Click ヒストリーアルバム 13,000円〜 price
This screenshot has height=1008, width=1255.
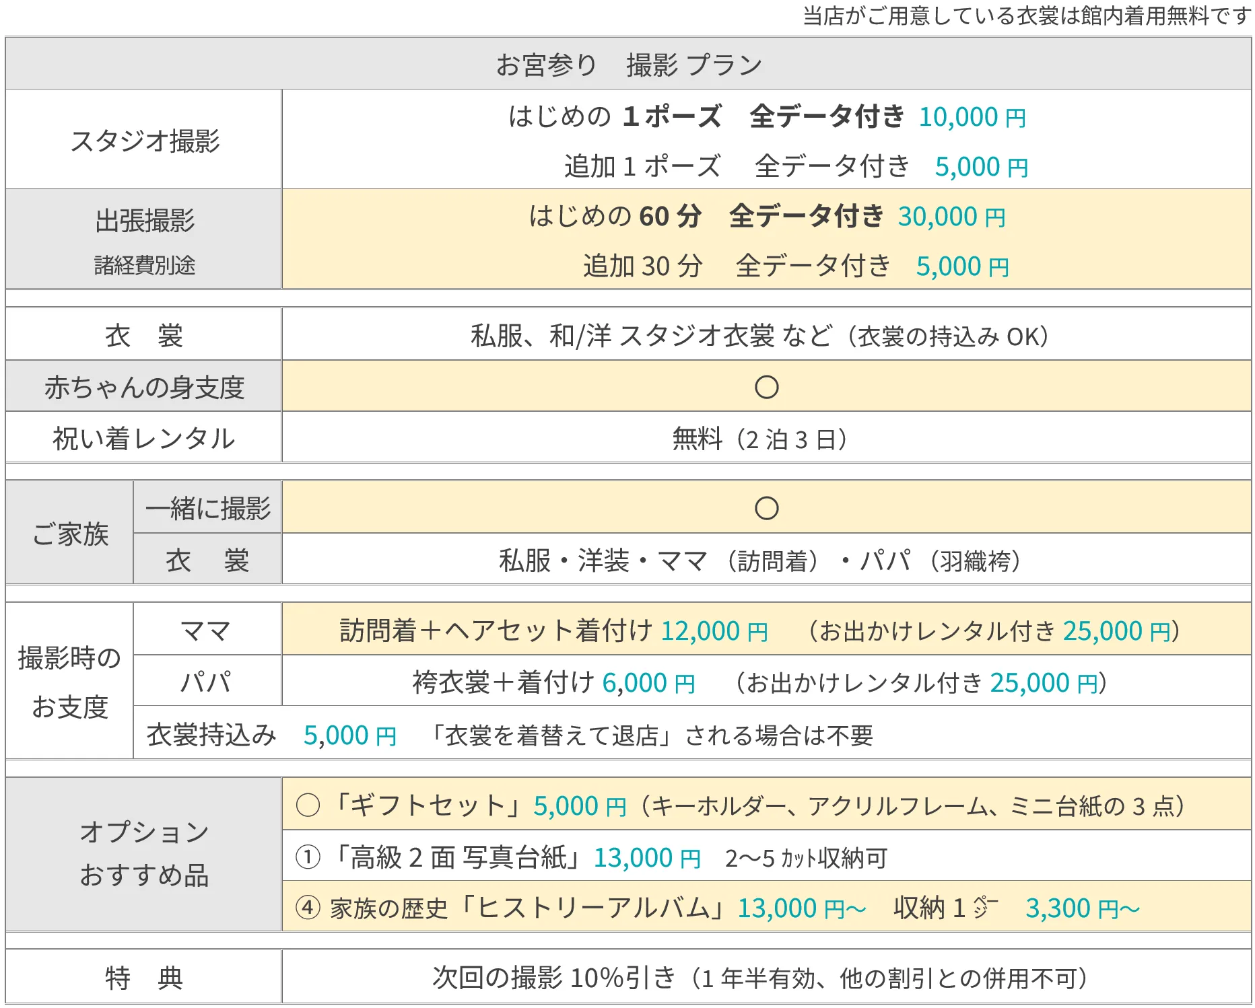pos(801,908)
